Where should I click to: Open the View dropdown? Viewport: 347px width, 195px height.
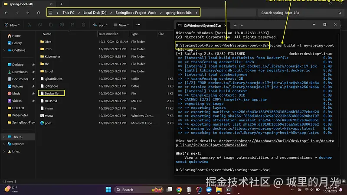(121, 25)
